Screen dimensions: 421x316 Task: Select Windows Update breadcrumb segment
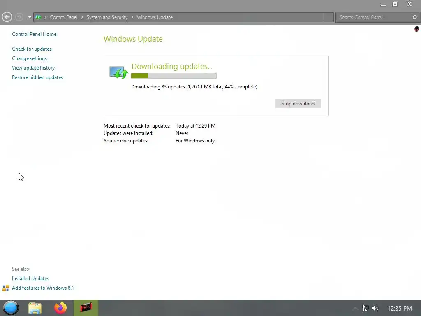pos(155,17)
